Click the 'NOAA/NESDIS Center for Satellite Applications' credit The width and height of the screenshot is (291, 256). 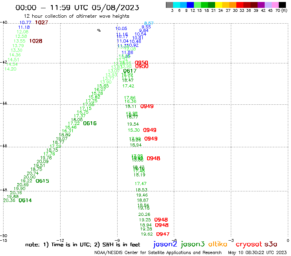pos(158,252)
